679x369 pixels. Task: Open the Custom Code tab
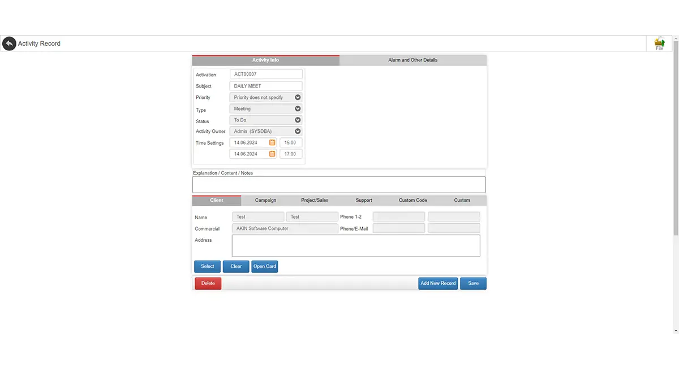(x=413, y=201)
